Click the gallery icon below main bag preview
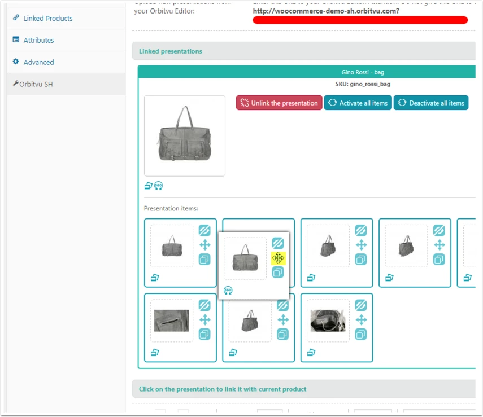 [149, 186]
